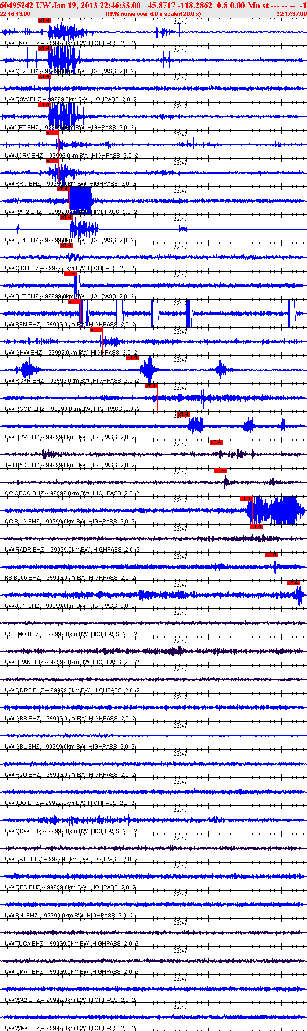
Task: Select the red pick marker on TA.F05D trace
Action: point(217,442)
